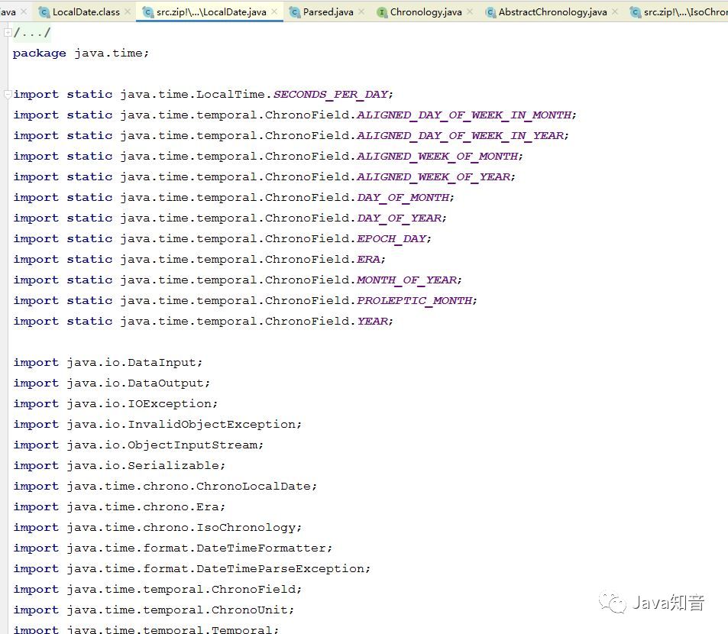Click ALIGNED_WEEK_OF_MONTH constant
Screen dimensions: 728x634
[438, 156]
